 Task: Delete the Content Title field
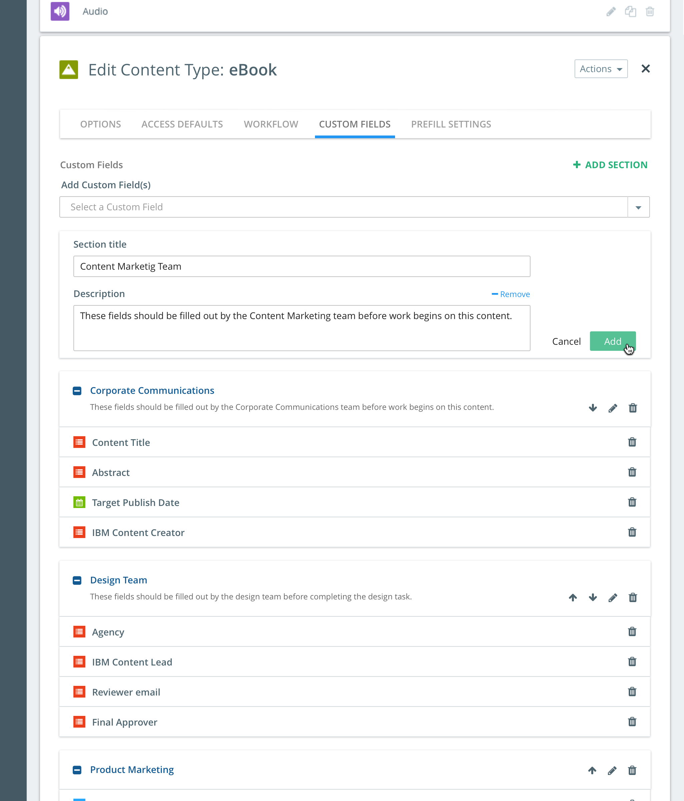coord(632,442)
